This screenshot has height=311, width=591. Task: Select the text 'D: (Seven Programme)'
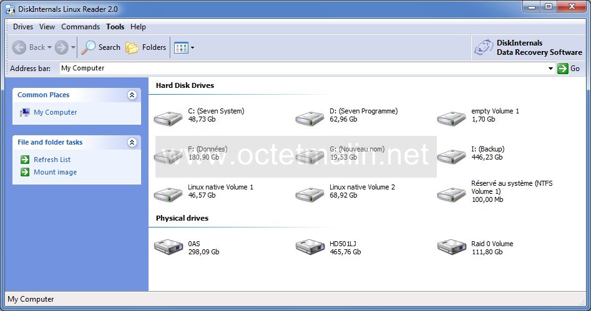click(x=363, y=111)
